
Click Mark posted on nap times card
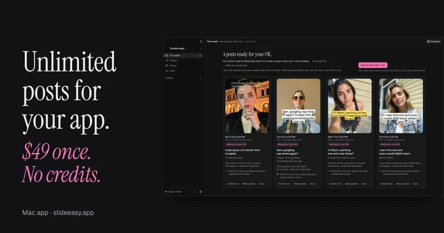300,184
